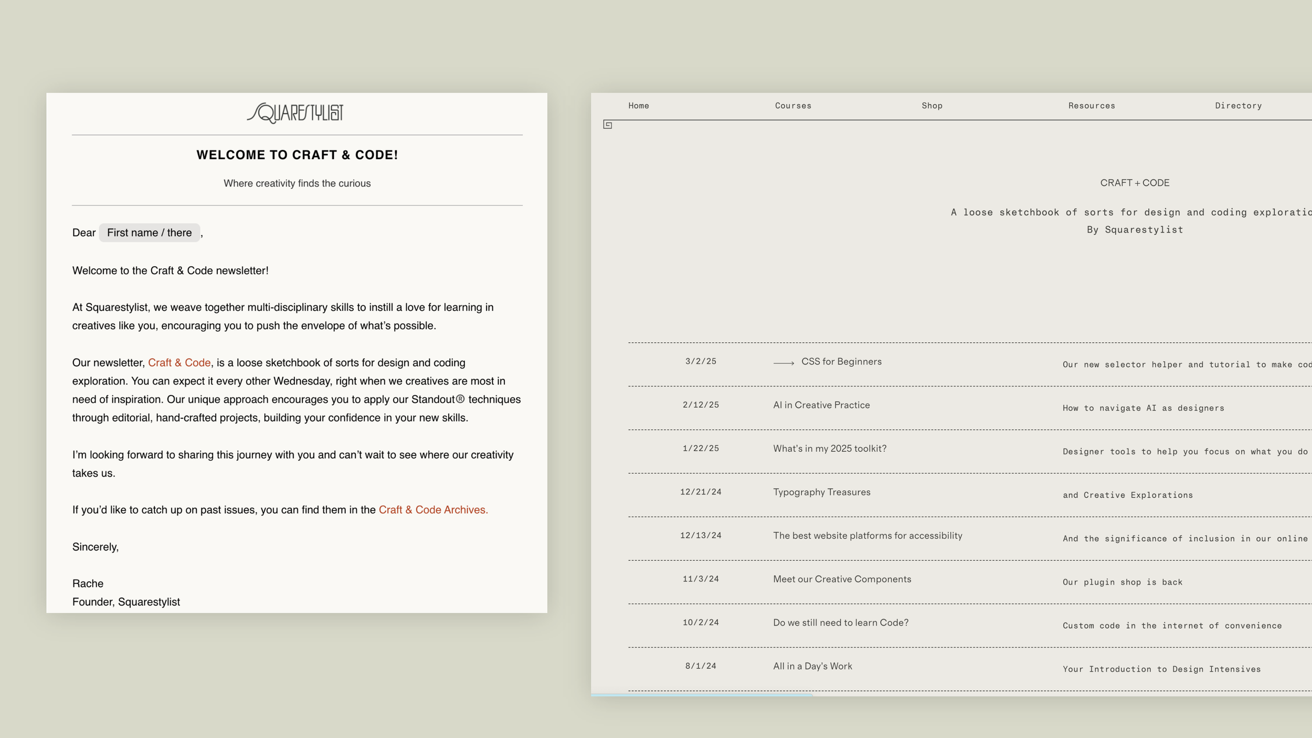Viewport: 1312px width, 738px height.
Task: Click the Squarestylist logo in email header
Action: pyautogui.click(x=295, y=113)
